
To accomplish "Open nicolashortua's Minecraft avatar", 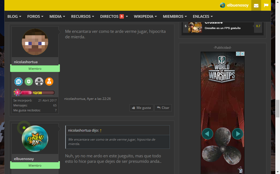I will click(35, 42).
